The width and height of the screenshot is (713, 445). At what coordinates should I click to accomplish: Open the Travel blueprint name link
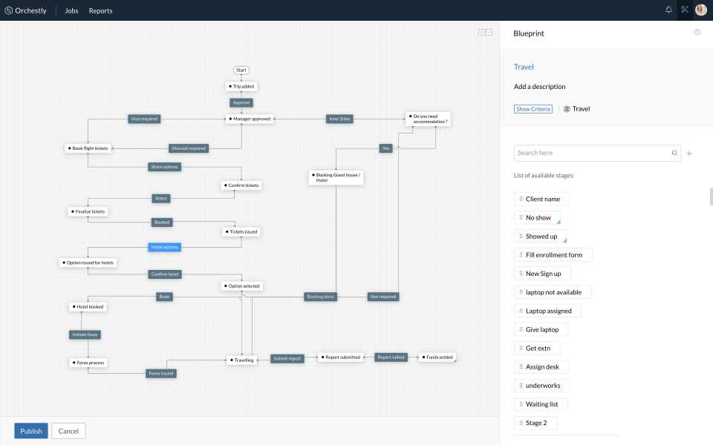[524, 67]
